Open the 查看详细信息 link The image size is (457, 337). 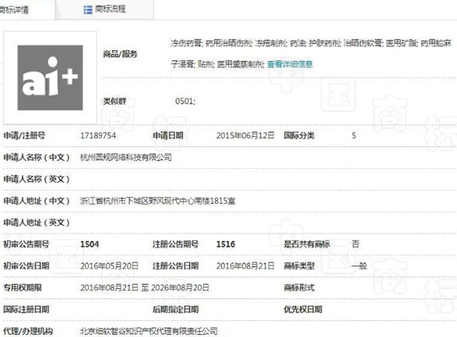click(289, 65)
